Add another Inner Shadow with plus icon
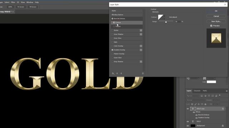 [x=141, y=34]
